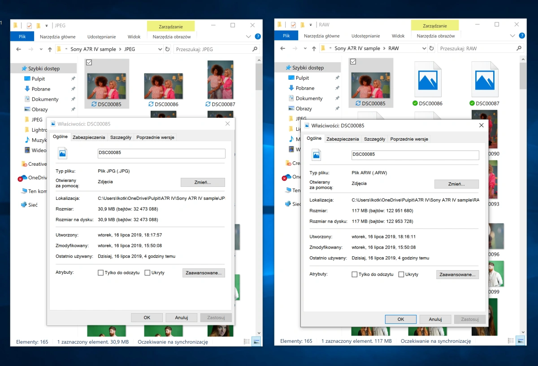The height and width of the screenshot is (366, 538).
Task: Click 'Zmień...' button in ARW properties dialog
Action: coord(456,184)
